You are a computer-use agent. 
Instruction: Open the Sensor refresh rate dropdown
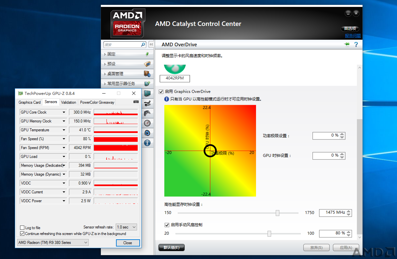(x=127, y=227)
